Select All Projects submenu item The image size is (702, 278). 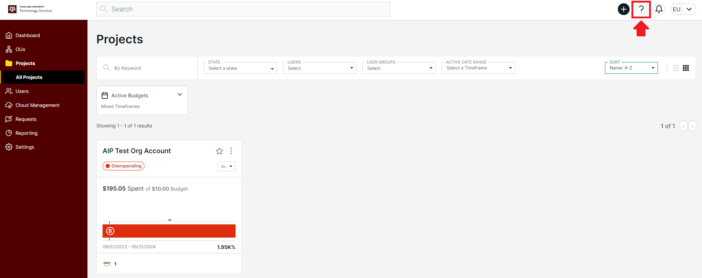pyautogui.click(x=29, y=77)
